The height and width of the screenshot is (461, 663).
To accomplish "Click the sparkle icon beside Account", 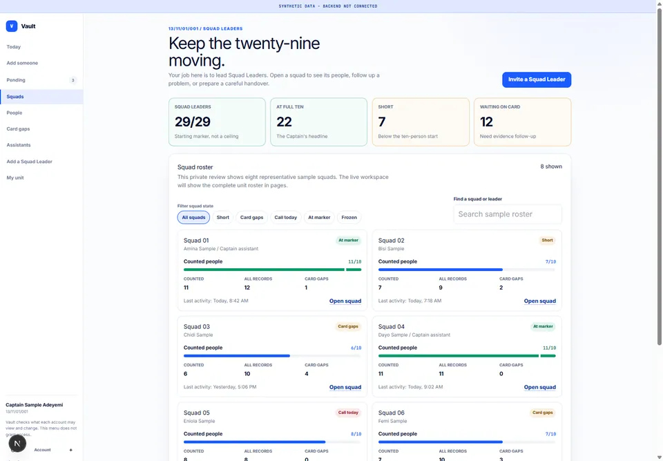I will point(70,450).
